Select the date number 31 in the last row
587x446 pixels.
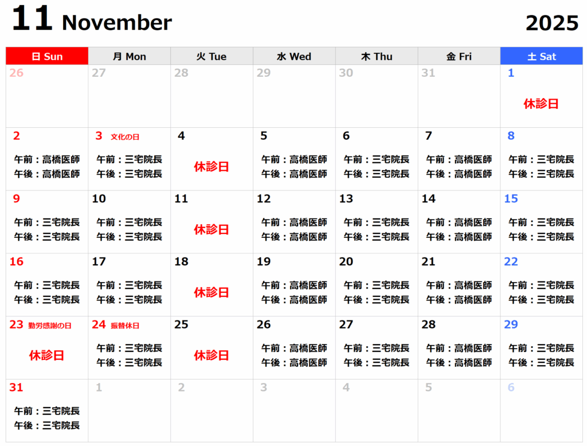[16, 388]
